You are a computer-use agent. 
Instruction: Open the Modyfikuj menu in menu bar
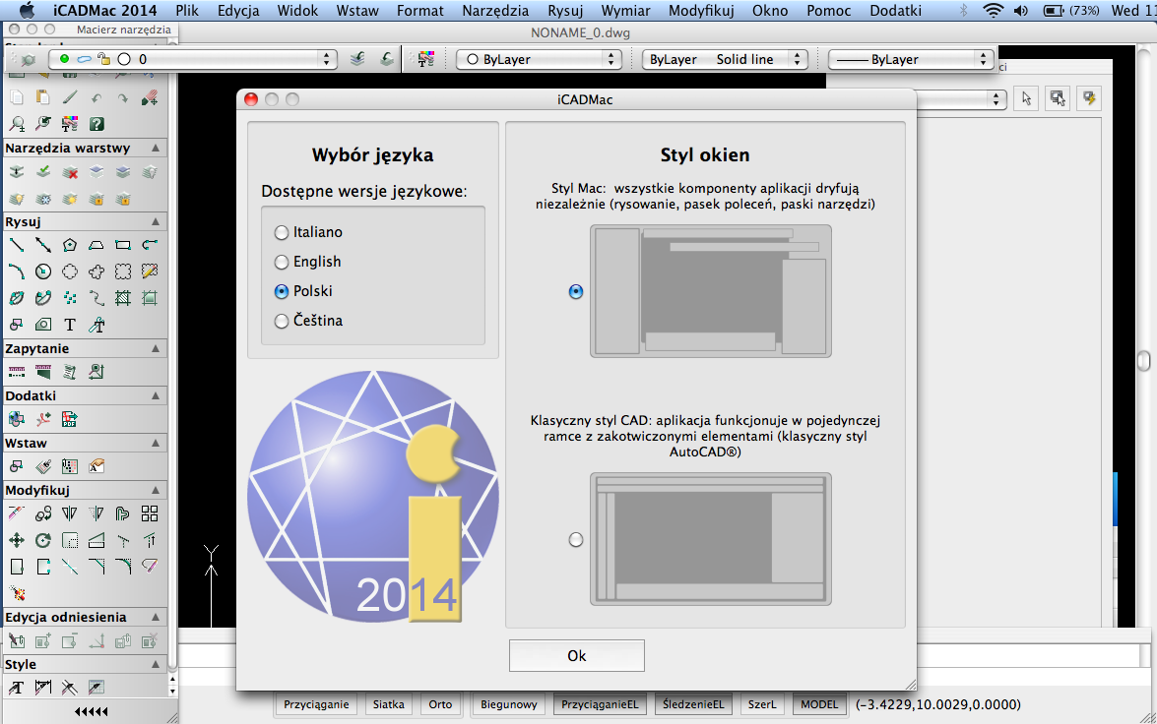(x=701, y=11)
